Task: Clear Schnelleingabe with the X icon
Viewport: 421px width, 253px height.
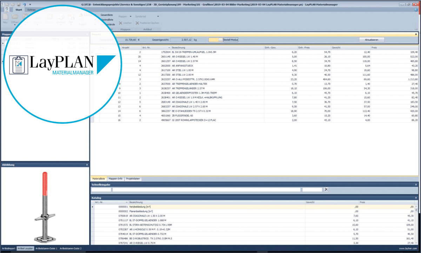Action: point(326,190)
